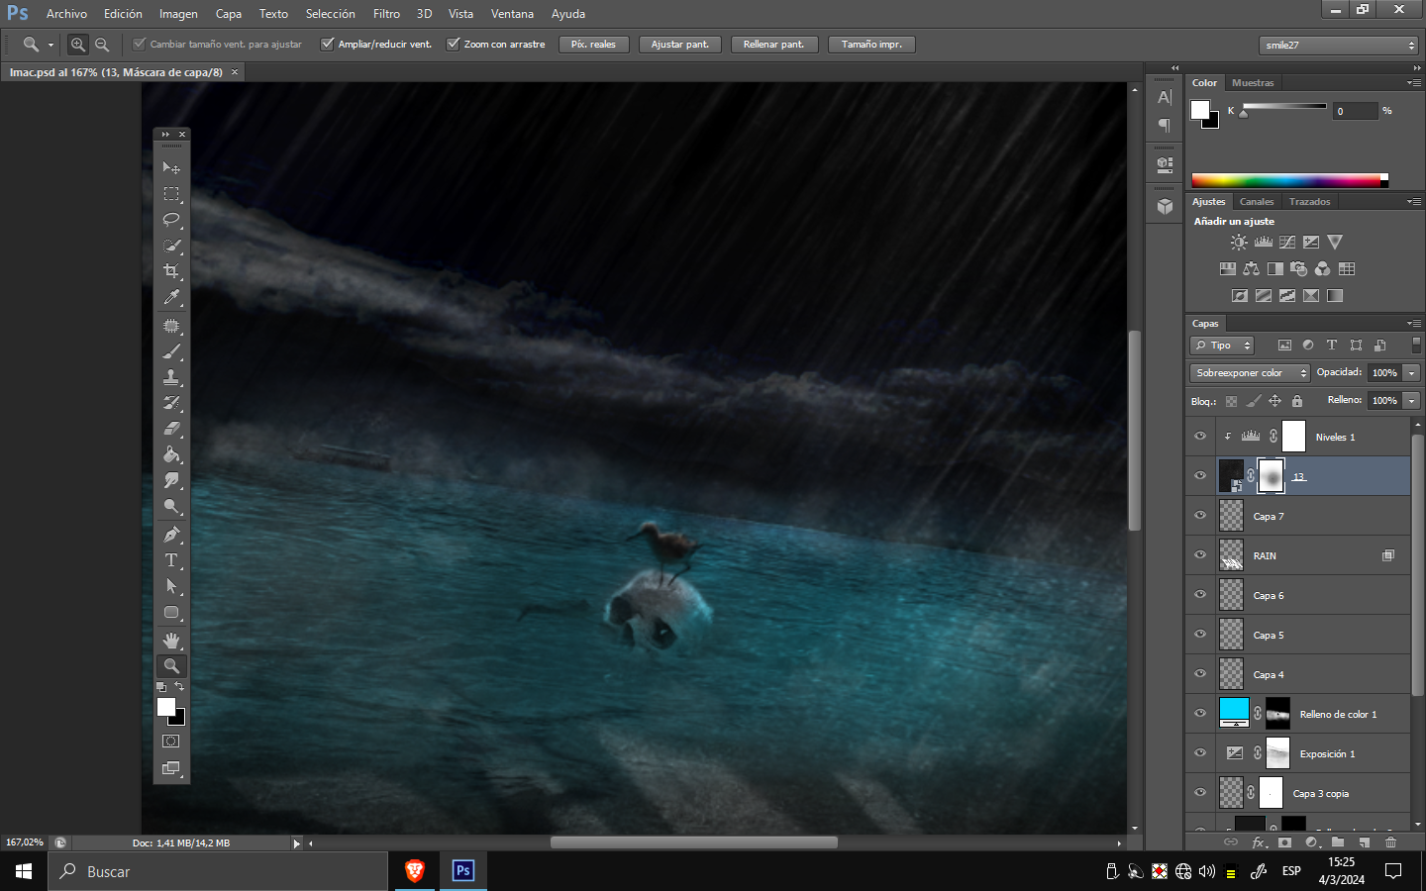The image size is (1426, 891).
Task: Hide layer 13 visibility eye
Action: pos(1200,476)
